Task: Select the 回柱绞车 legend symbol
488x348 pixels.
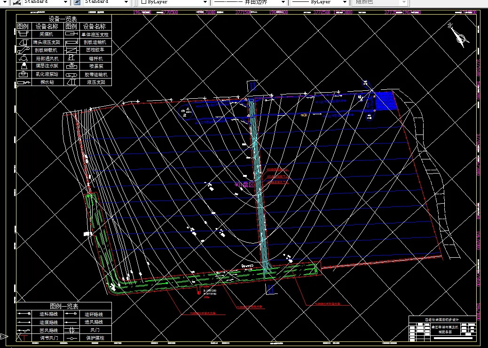Action: 71,50
